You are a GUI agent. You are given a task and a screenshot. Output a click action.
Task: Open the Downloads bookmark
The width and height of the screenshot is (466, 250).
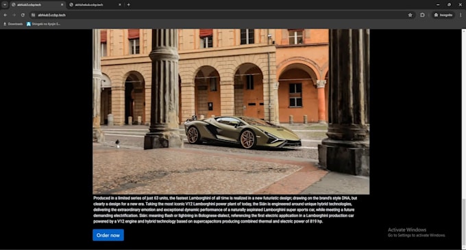point(13,24)
